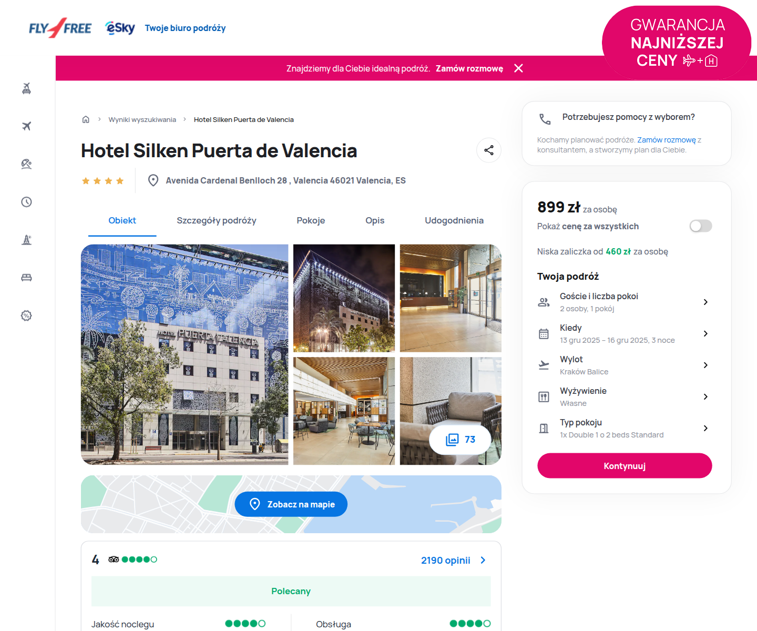Switch to Szczegóły podróży tab
Viewport: 757px width, 631px height.
pyautogui.click(x=217, y=220)
